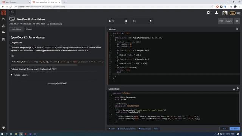This screenshot has width=242, height=136.
Task: Switch to the Output tab
Action: pyautogui.click(x=29, y=29)
